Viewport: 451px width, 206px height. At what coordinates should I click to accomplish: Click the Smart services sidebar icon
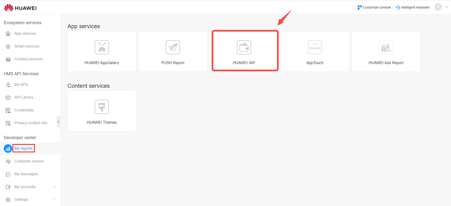[8, 46]
